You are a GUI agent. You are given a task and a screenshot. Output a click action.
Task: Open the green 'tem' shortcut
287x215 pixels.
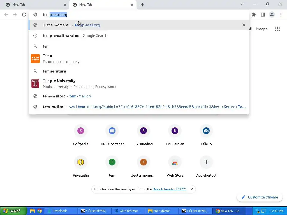(x=112, y=167)
